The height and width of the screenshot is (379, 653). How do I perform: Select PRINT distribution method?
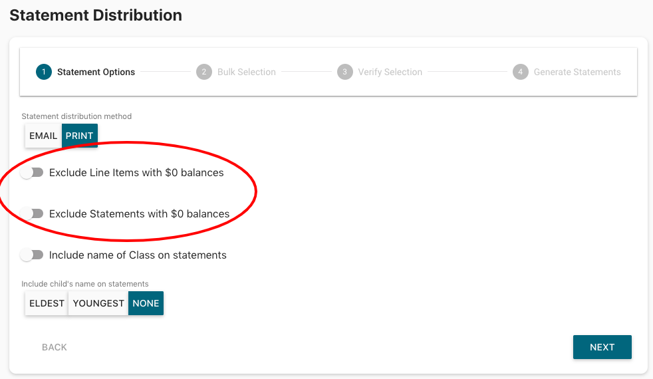click(80, 136)
